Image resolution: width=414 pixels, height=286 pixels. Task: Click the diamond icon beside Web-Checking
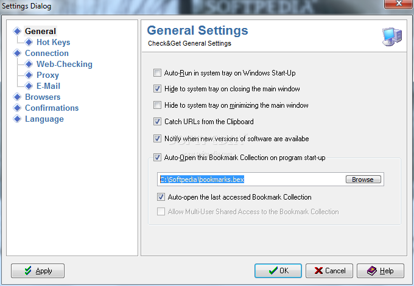29,64
